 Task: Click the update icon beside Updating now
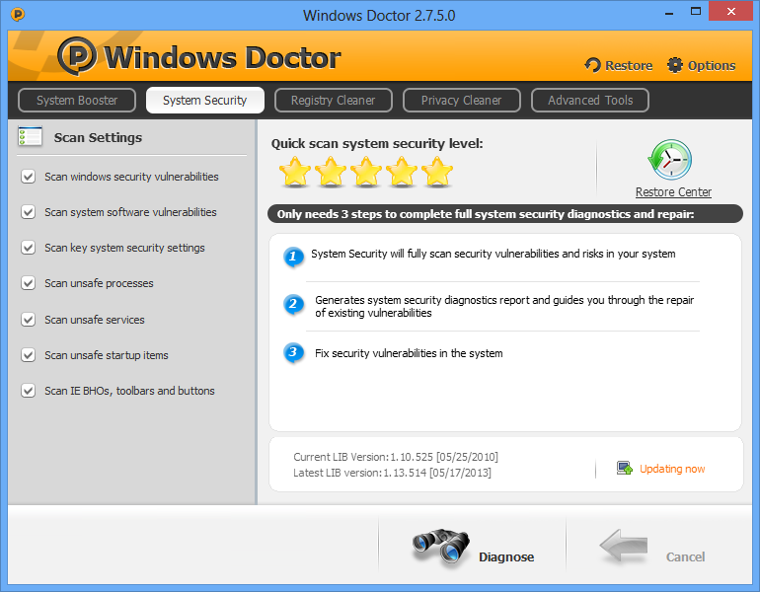click(x=624, y=468)
